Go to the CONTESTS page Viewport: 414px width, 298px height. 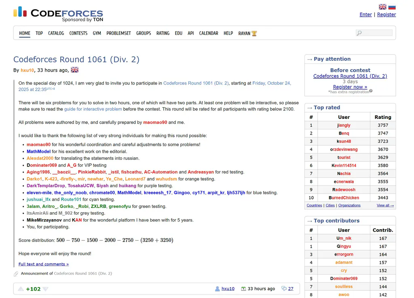pyautogui.click(x=78, y=33)
